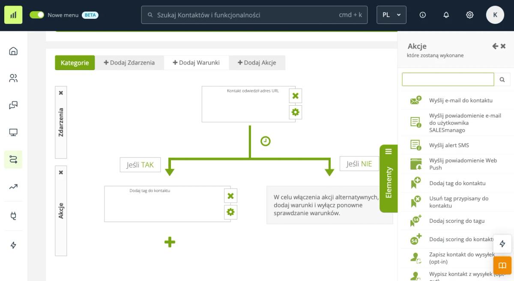Viewport: 514px width, 281px height.
Task: Open settings of Dodaj tag action
Action: tap(230, 212)
